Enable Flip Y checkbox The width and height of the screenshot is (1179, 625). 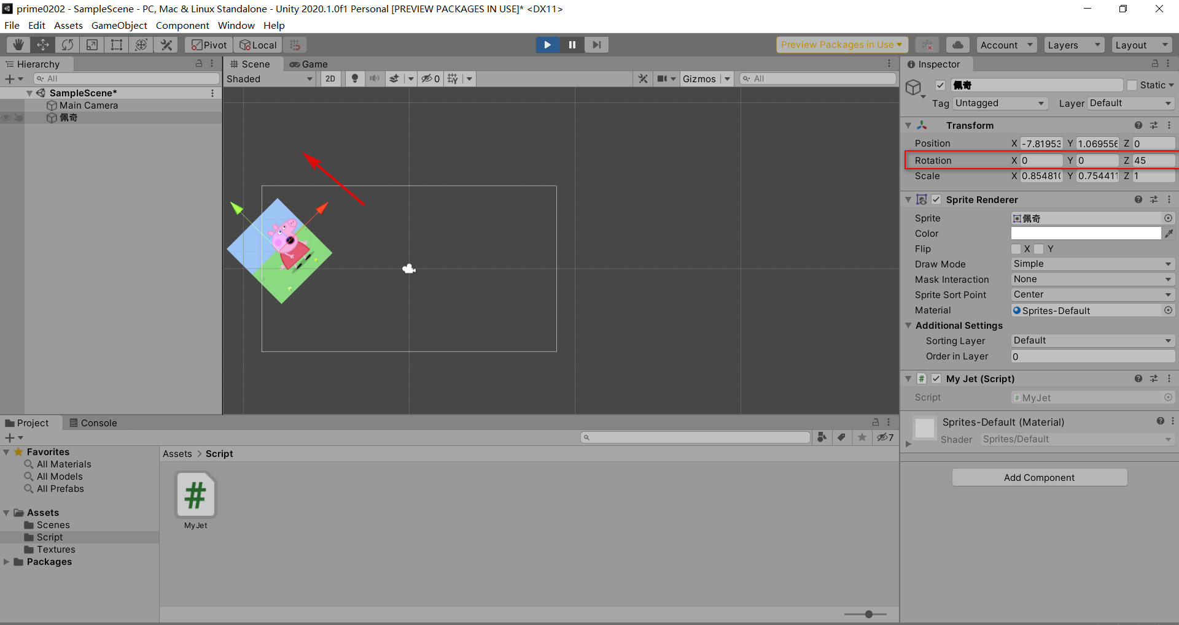tap(1038, 248)
